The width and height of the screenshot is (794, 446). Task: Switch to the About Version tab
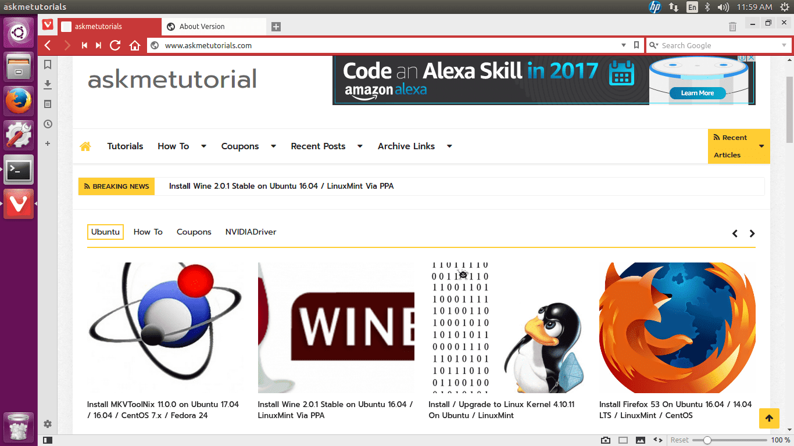213,27
